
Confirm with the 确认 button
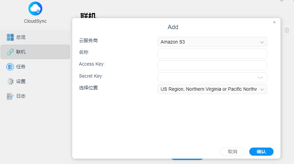tap(261, 152)
